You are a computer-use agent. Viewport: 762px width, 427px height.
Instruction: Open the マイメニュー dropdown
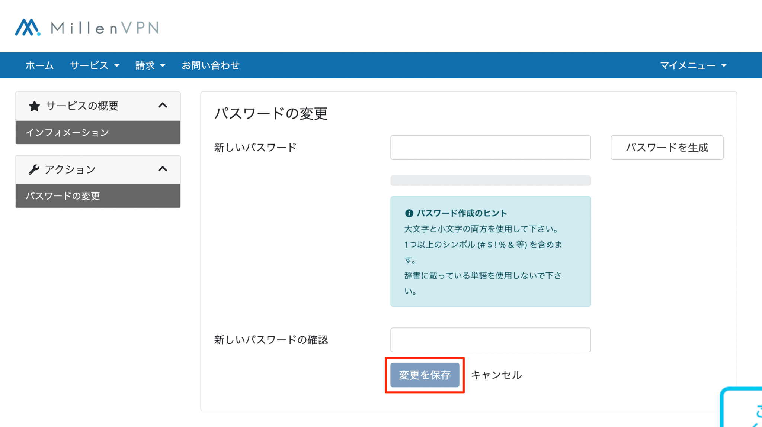(693, 65)
